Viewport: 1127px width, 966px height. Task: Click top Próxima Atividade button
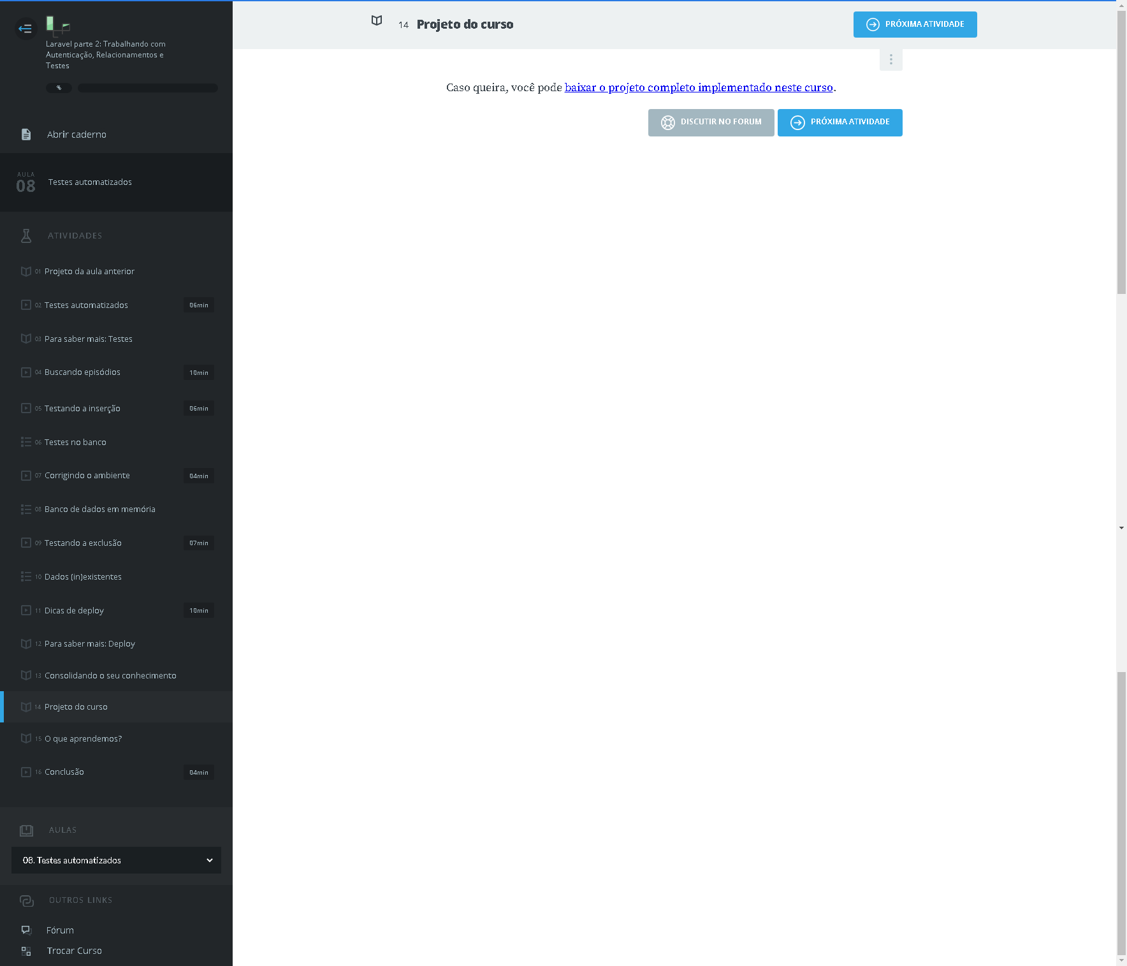coord(915,25)
